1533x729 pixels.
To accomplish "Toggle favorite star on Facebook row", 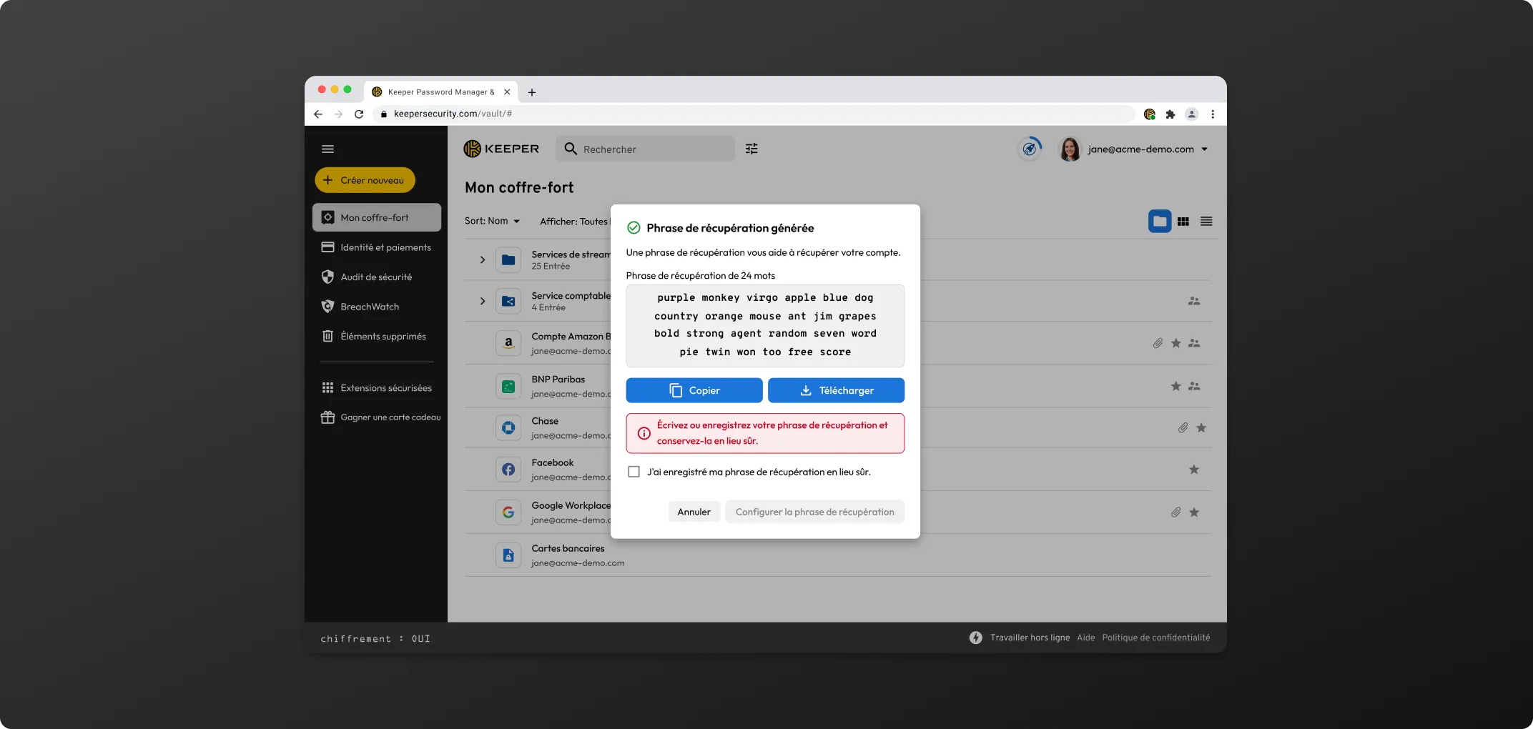I will pyautogui.click(x=1194, y=470).
